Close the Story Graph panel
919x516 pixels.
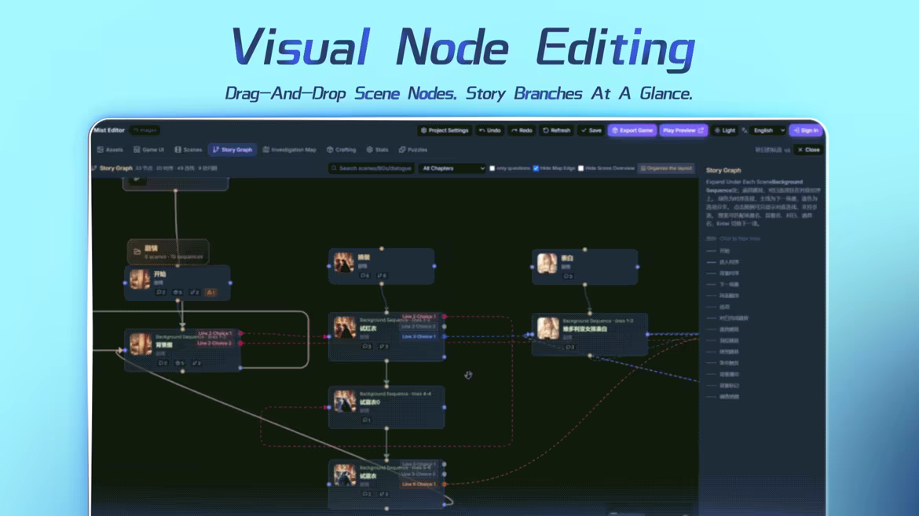809,150
